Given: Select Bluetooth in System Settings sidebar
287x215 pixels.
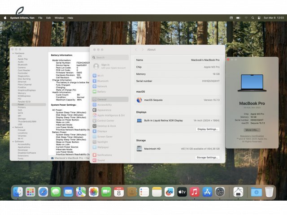Looking at the screenshot, I should 110,81.
